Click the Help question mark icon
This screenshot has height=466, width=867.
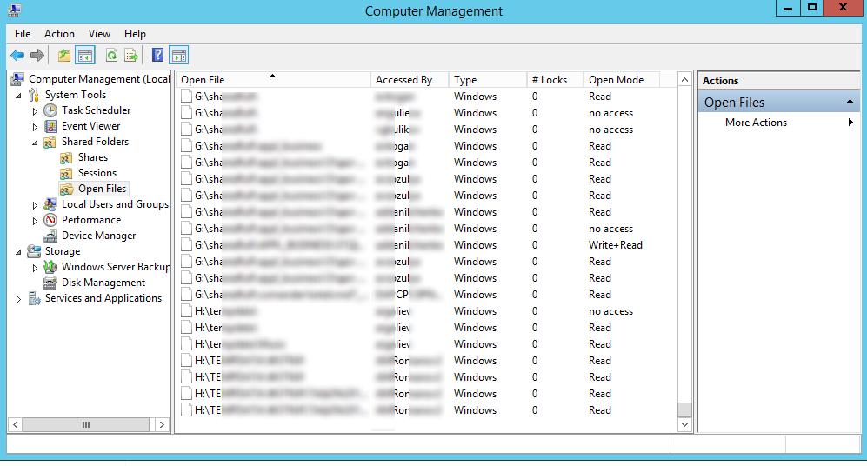tap(157, 56)
